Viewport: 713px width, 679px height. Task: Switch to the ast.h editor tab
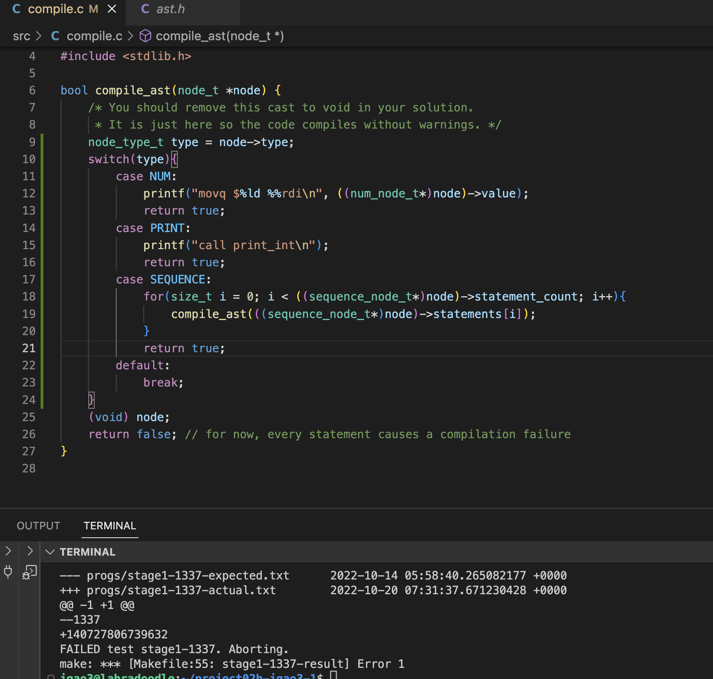pos(170,9)
